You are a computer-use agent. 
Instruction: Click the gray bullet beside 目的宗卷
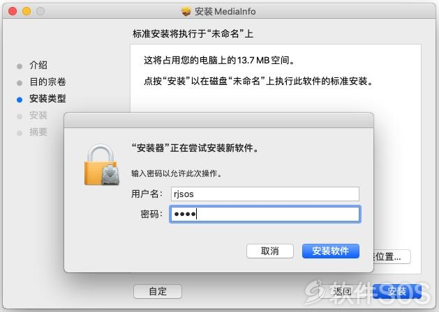20,83
